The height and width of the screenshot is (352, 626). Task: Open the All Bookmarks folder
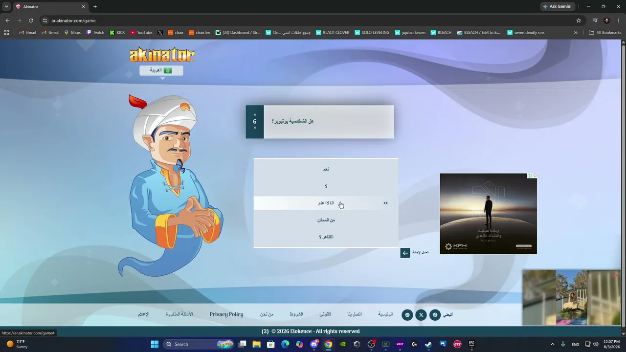click(x=605, y=33)
